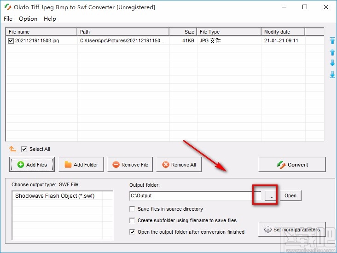Move selected file down one position
Viewport: 337px width, 253px height.
click(332, 63)
